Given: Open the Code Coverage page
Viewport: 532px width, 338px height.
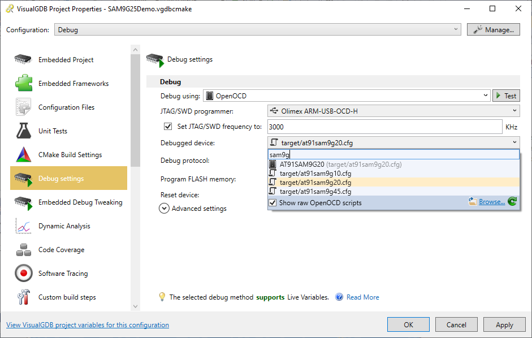Looking at the screenshot, I should pos(69,249).
